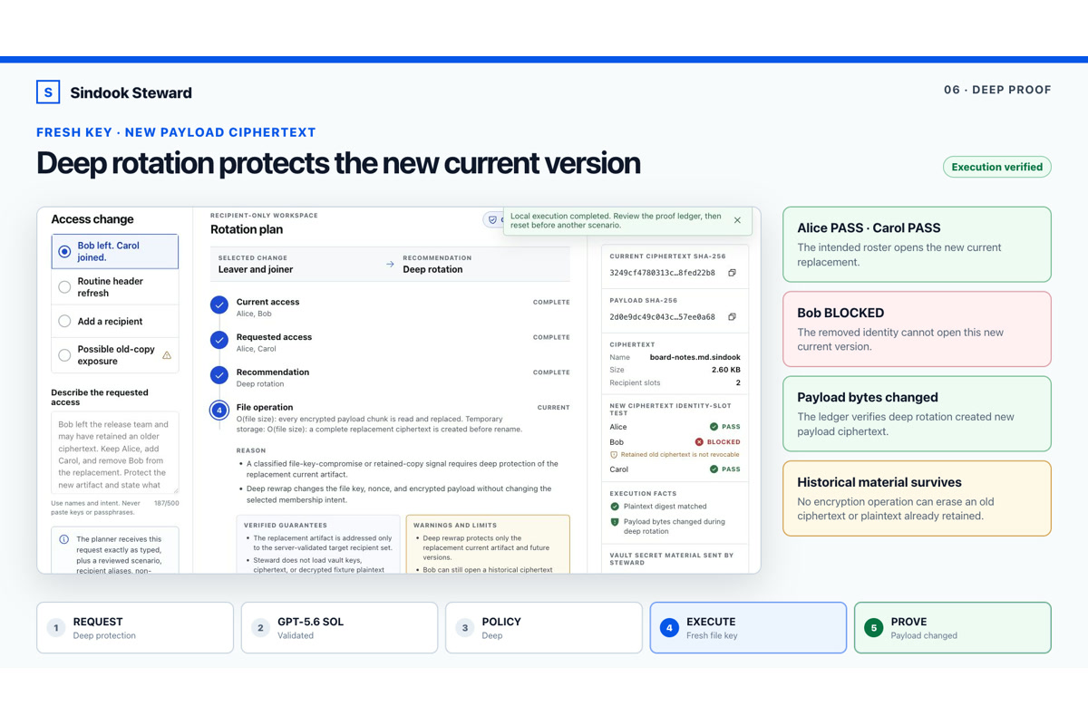Click the Execution verified badge
The height and width of the screenshot is (725, 1088).
997,167
